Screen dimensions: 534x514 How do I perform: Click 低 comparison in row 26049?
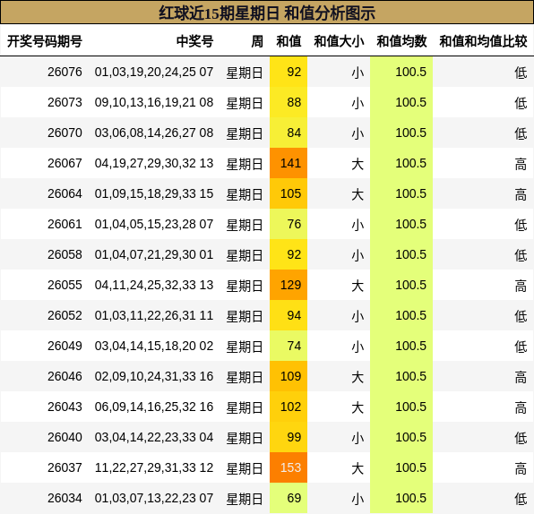(x=521, y=347)
